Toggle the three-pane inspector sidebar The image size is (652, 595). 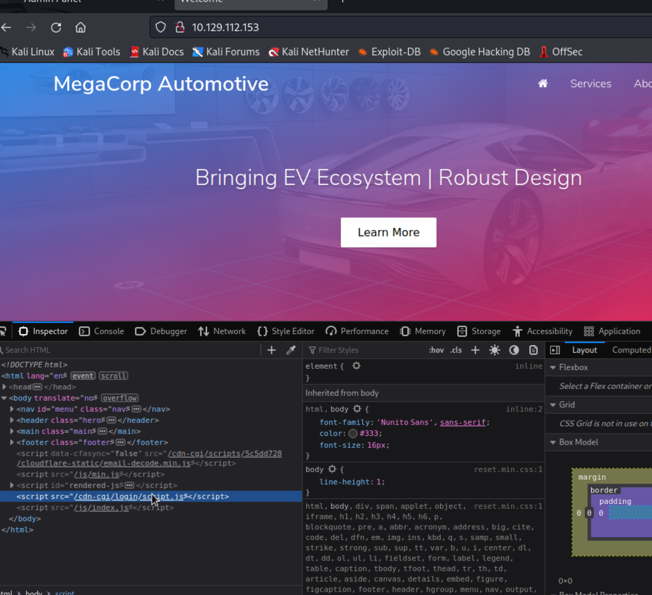pyautogui.click(x=555, y=350)
